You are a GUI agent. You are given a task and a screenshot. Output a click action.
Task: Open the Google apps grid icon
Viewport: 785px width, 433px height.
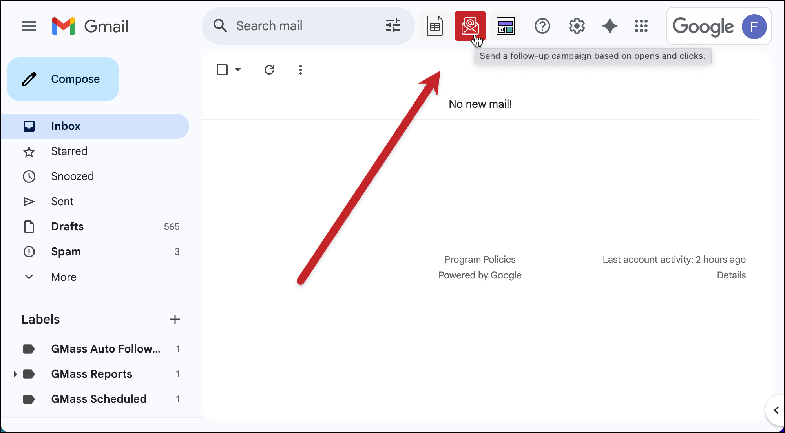[x=641, y=26]
